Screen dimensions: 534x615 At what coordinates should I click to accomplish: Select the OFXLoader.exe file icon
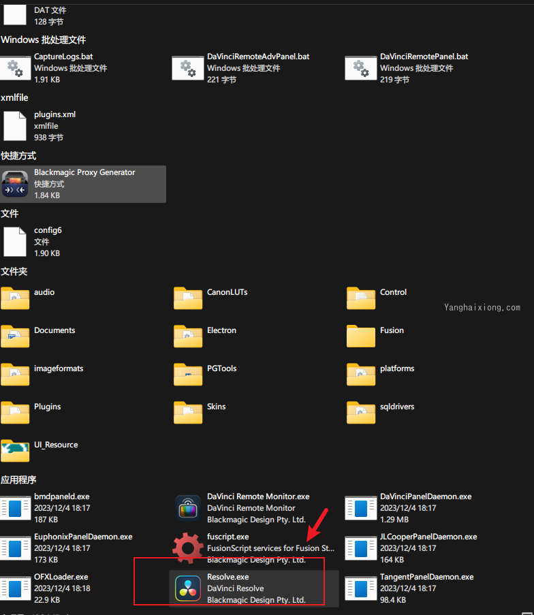pyautogui.click(x=15, y=588)
